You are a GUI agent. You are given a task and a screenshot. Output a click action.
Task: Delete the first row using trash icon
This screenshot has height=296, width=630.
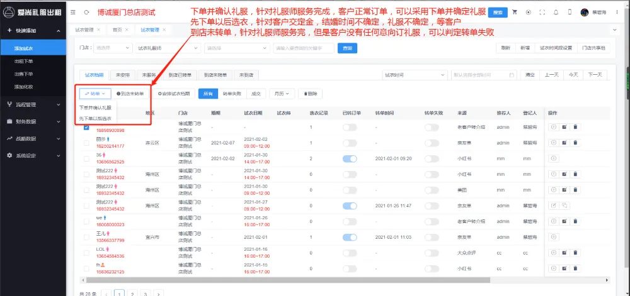(575, 126)
